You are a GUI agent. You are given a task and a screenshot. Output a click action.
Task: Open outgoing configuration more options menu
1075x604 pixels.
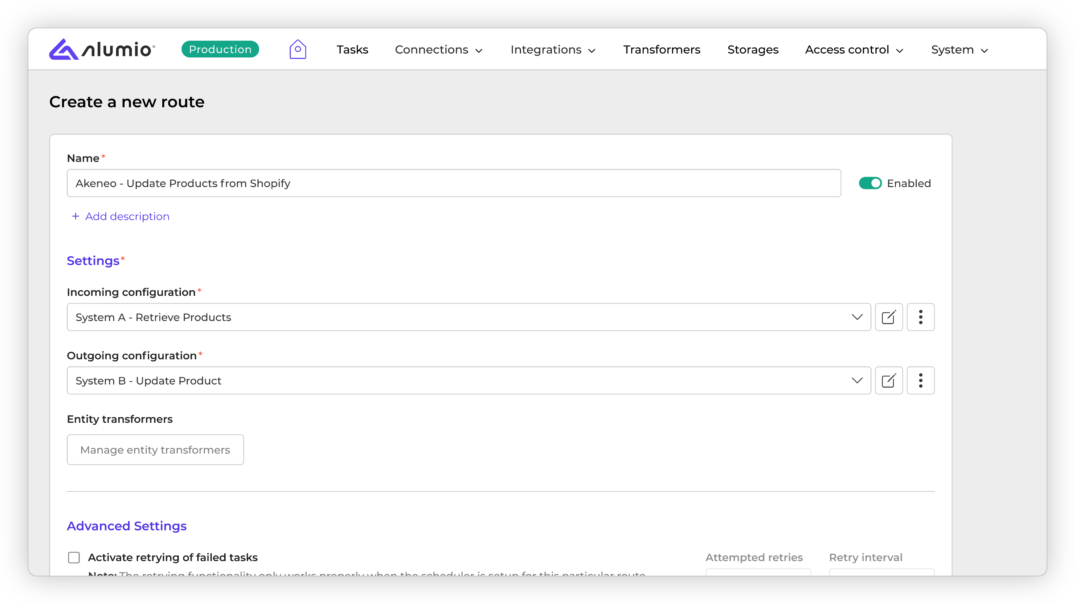[920, 381]
